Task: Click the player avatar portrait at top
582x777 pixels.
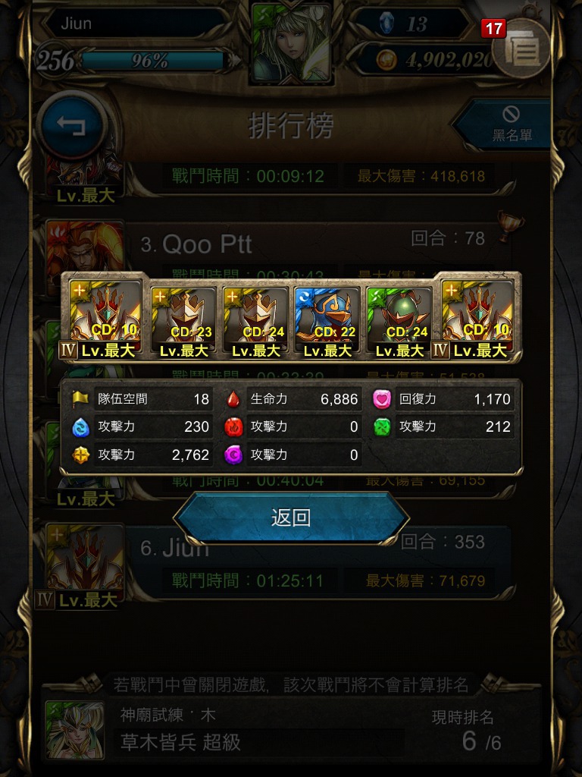Action: click(291, 42)
